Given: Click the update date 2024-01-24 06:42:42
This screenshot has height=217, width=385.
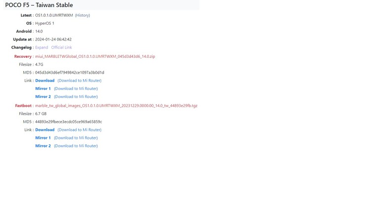Looking at the screenshot, I should (53, 40).
